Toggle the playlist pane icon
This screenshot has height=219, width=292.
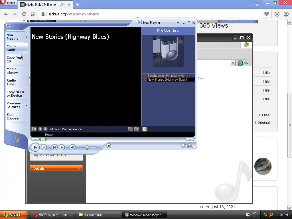tap(145, 129)
